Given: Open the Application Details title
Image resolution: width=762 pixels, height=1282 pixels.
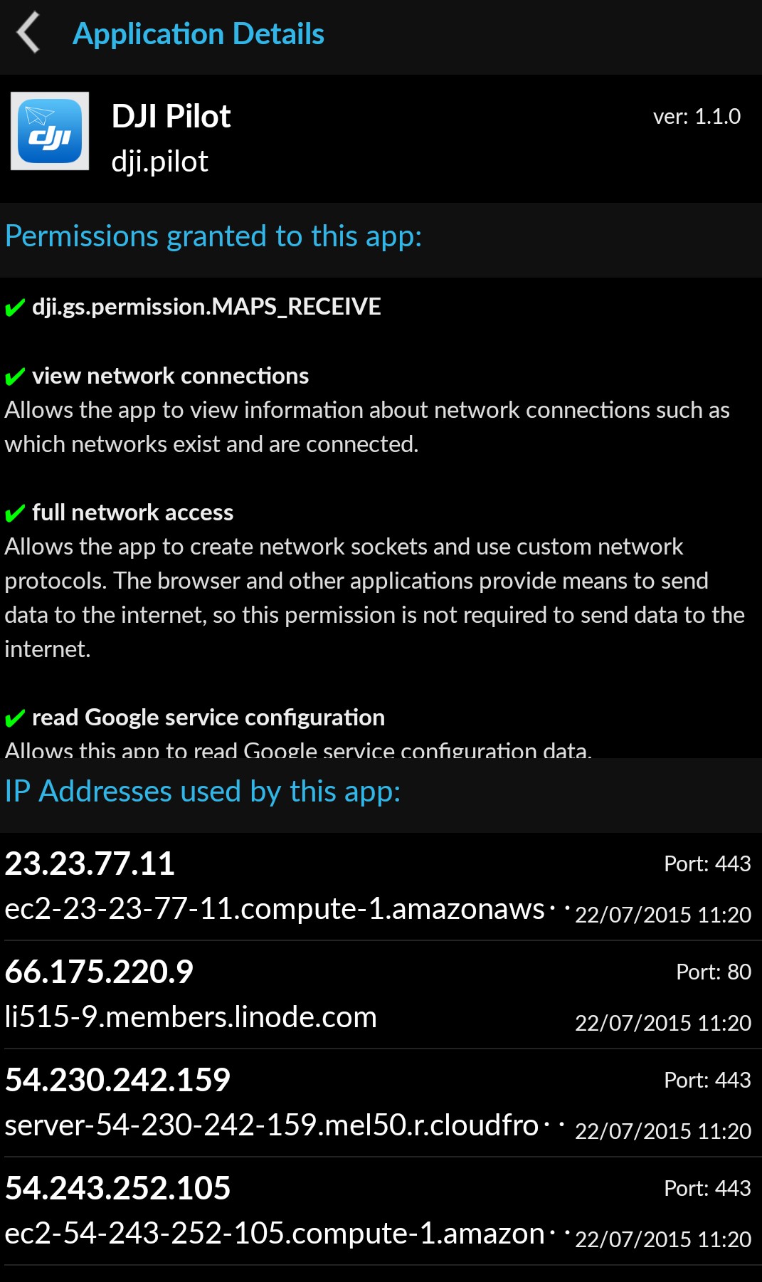Looking at the screenshot, I should pyautogui.click(x=199, y=34).
